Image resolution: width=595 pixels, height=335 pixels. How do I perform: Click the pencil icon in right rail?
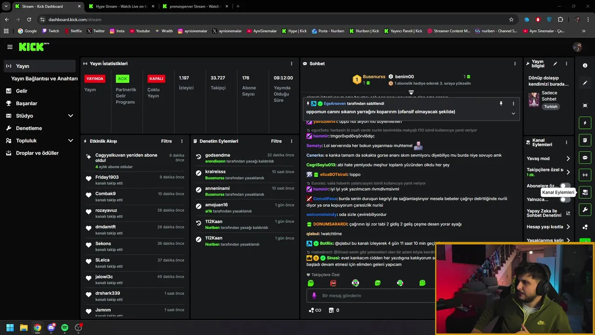(585, 83)
